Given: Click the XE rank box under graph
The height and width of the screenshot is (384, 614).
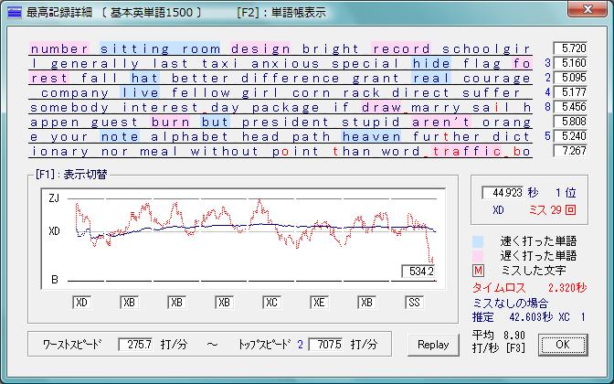Looking at the screenshot, I should (319, 303).
